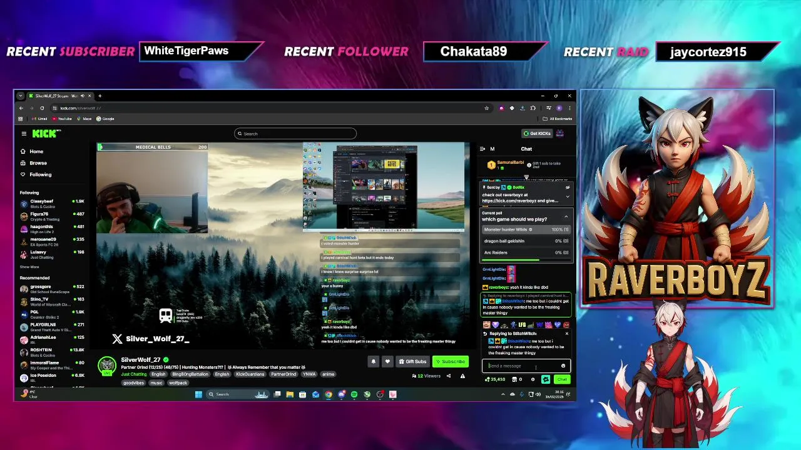This screenshot has width=801, height=450.
Task: Open YouTube bookmark in bookmarks bar
Action: (x=62, y=119)
